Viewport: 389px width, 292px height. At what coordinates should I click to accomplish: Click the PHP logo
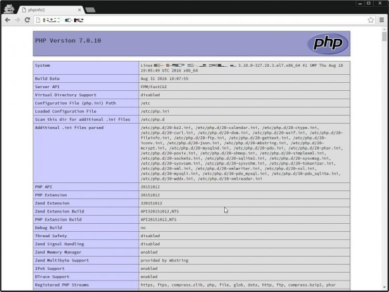[x=328, y=43]
